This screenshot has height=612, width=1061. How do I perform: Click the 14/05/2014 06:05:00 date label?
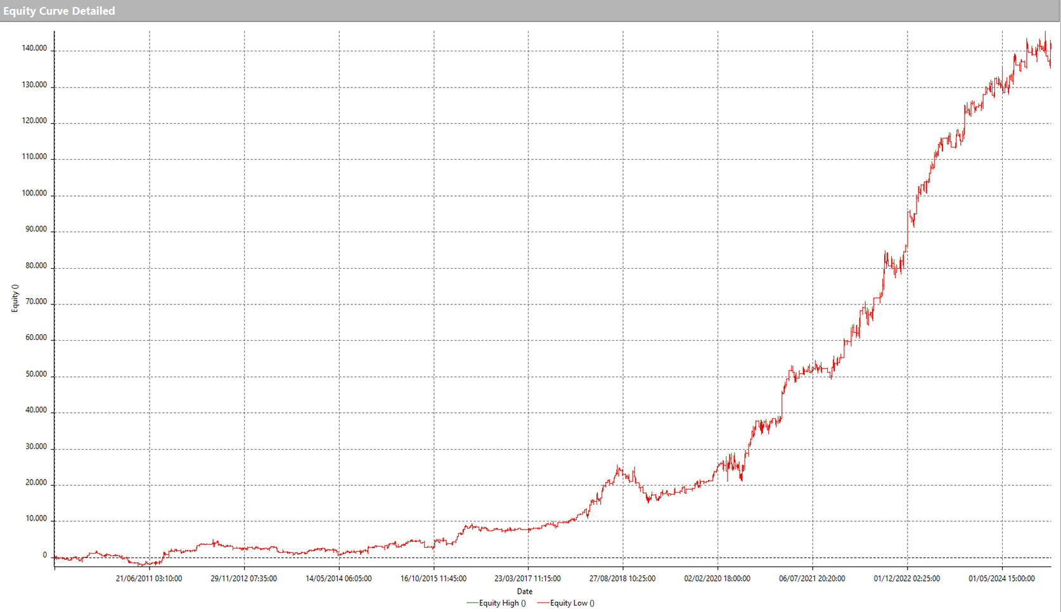tap(338, 578)
